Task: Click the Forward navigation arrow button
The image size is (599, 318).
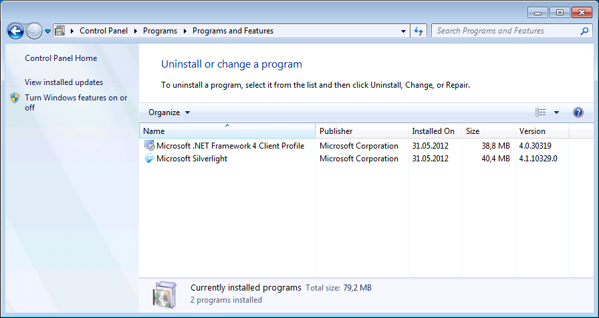Action: coord(34,31)
